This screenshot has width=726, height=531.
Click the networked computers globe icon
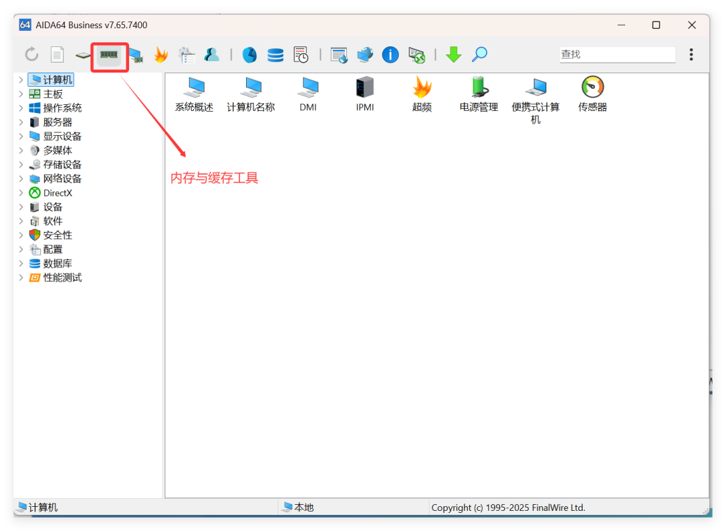(365, 54)
